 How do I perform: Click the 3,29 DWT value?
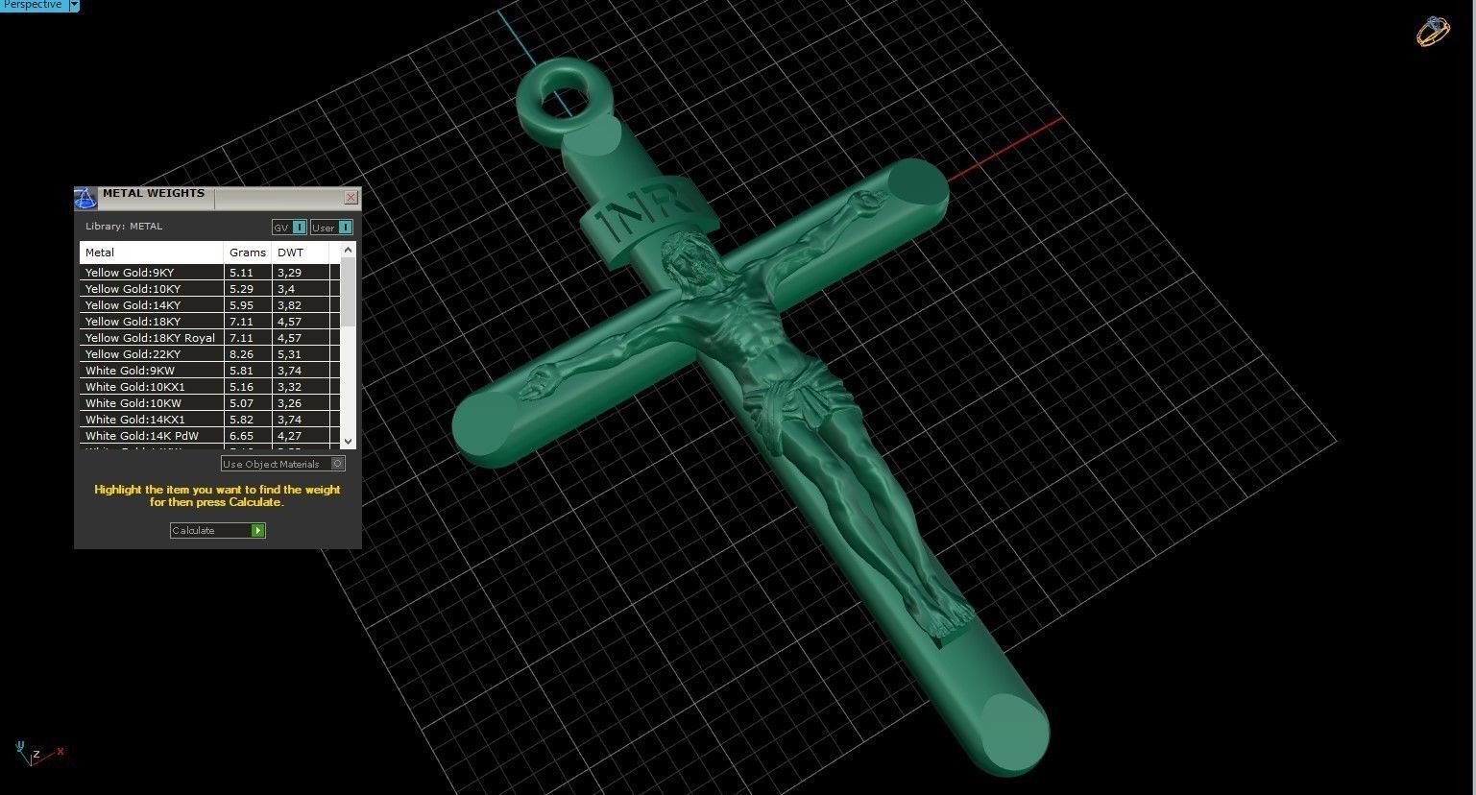point(289,273)
